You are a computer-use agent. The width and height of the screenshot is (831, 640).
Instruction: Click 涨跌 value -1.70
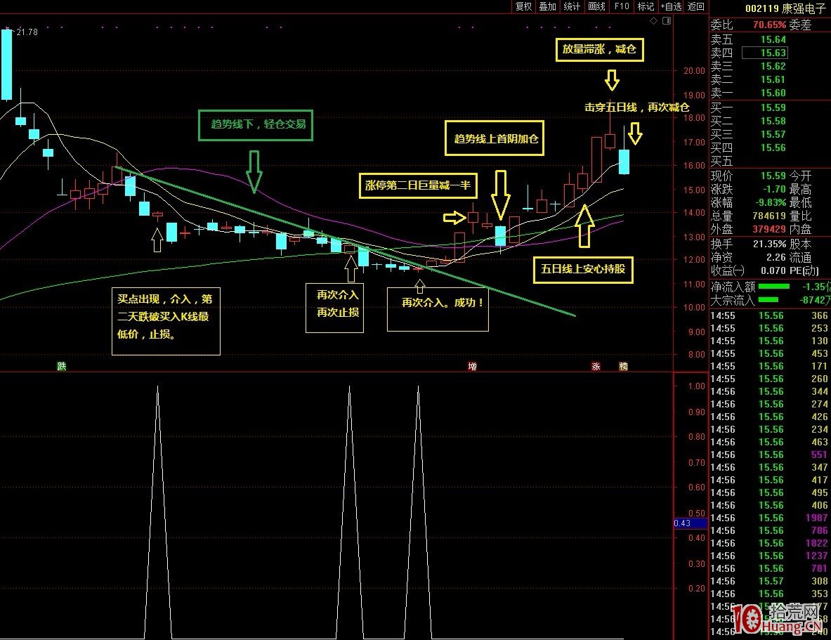(x=774, y=189)
